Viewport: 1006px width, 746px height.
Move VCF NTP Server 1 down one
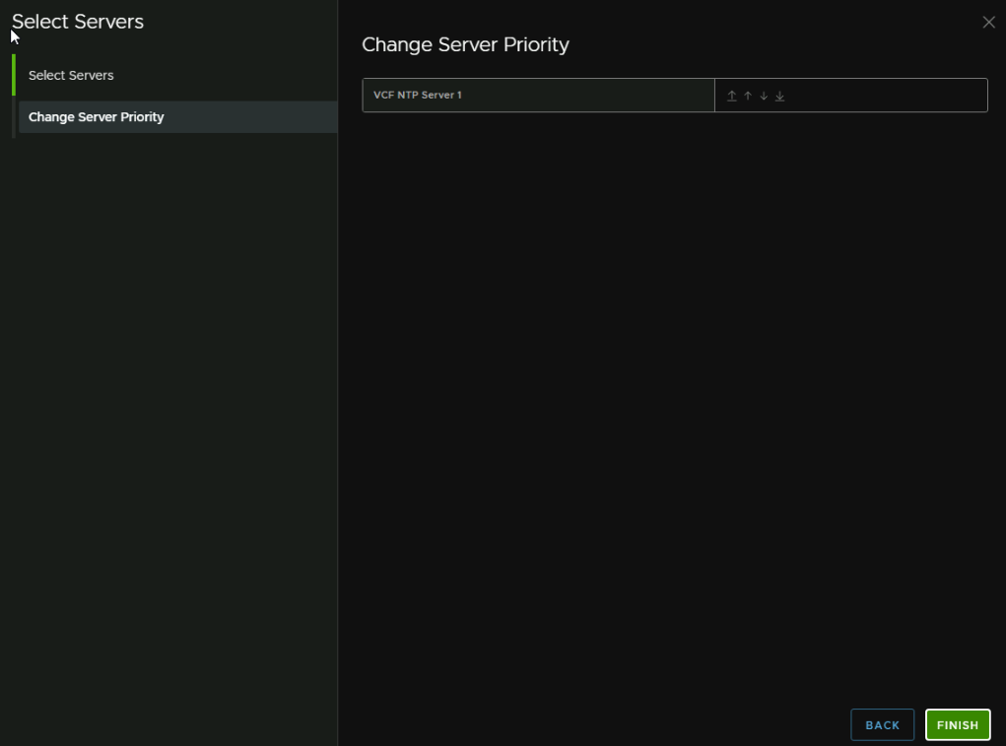pyautogui.click(x=764, y=96)
